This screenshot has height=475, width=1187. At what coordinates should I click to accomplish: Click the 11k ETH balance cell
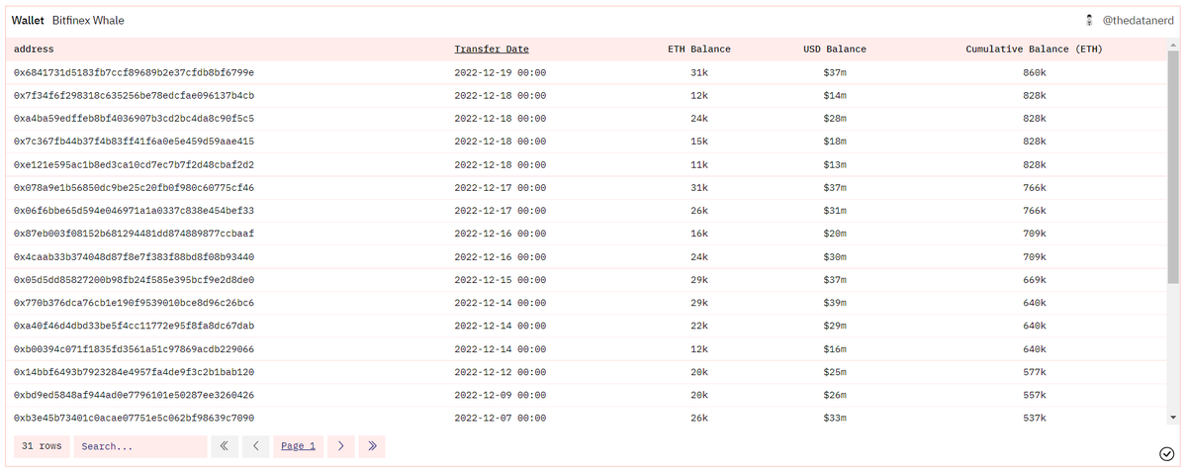(x=699, y=164)
